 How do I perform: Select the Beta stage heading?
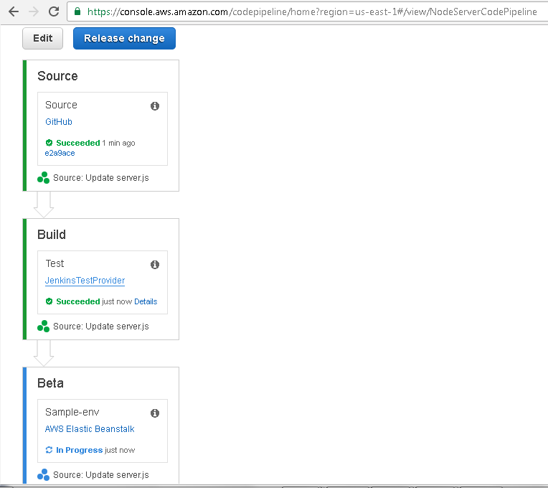tap(50, 383)
